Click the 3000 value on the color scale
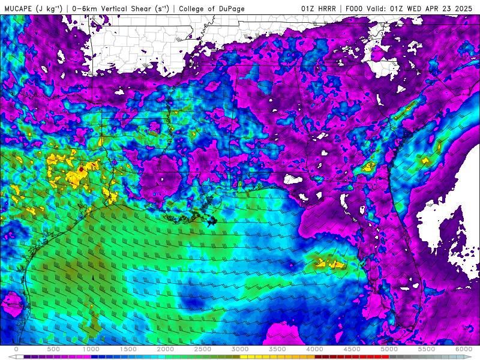This screenshot has height=360, width=480. (241, 349)
